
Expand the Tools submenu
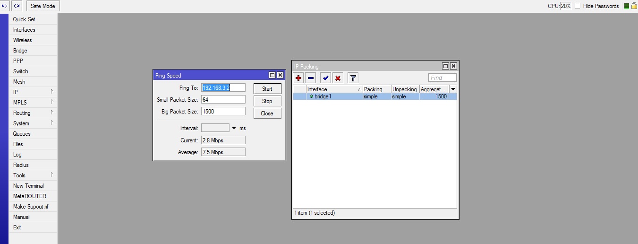pos(33,175)
